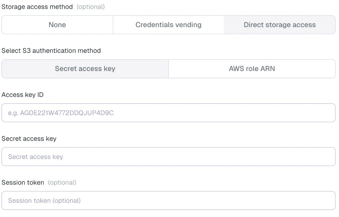This screenshot has width=339, height=217.
Task: Click the "Storage access method" label
Action: pos(37,7)
